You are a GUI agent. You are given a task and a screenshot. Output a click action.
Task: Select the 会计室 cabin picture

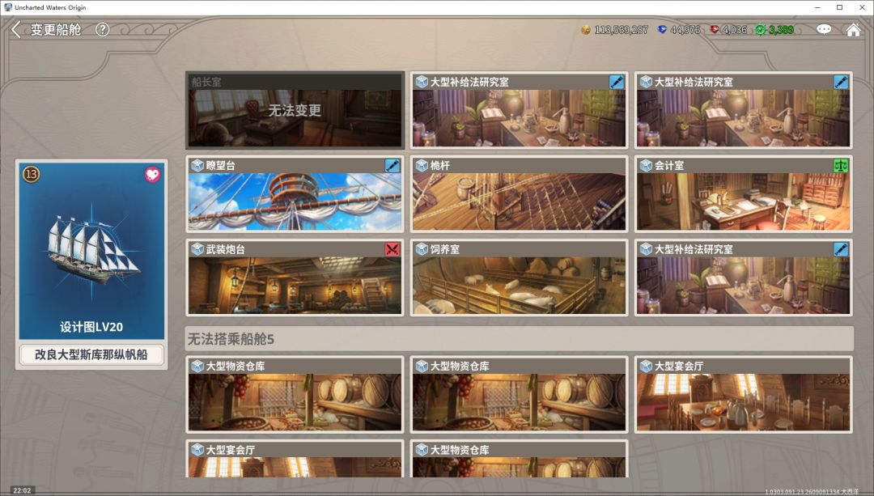(x=743, y=201)
